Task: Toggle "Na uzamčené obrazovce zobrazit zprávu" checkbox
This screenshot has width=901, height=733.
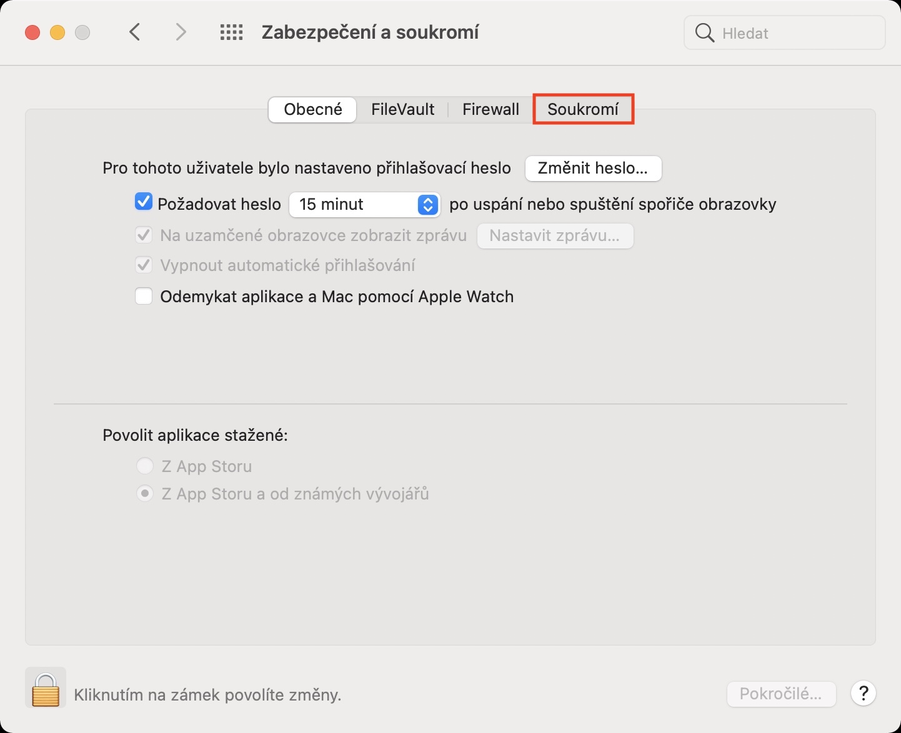Action: tap(144, 235)
